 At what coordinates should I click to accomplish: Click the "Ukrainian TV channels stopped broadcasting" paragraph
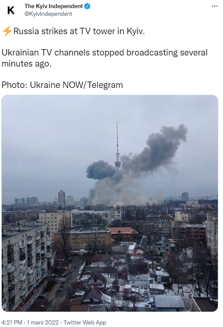point(104,58)
